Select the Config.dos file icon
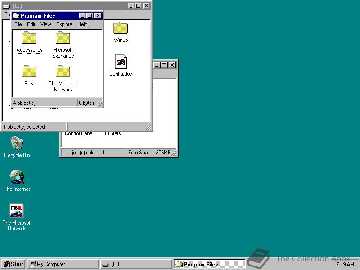This screenshot has height=270, width=360. click(x=121, y=62)
